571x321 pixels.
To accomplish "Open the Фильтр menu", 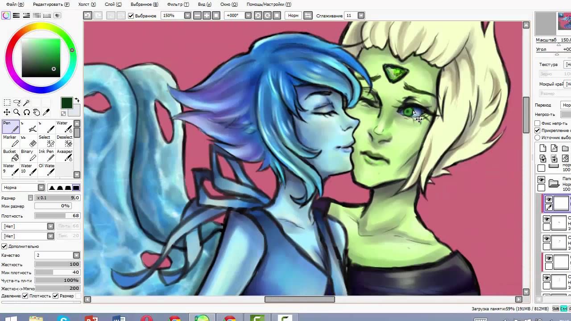I will point(178,4).
